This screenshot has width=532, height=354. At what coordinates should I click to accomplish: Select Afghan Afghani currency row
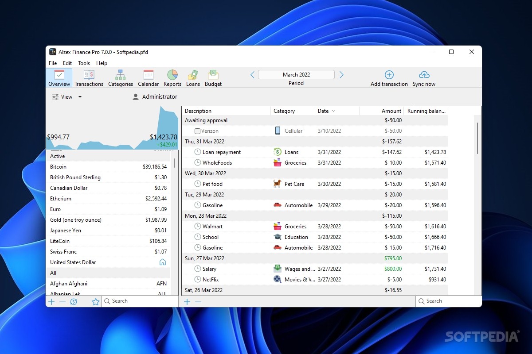click(x=108, y=284)
